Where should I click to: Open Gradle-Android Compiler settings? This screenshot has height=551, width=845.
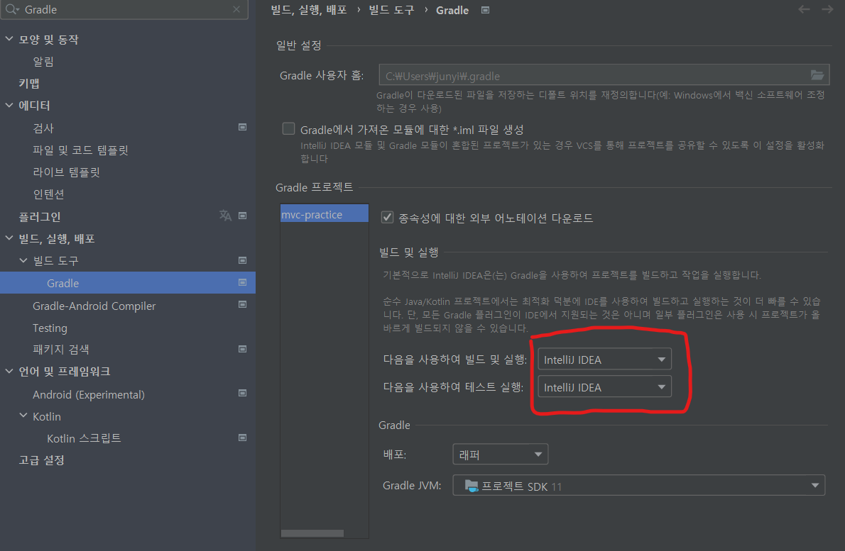pyautogui.click(x=94, y=306)
